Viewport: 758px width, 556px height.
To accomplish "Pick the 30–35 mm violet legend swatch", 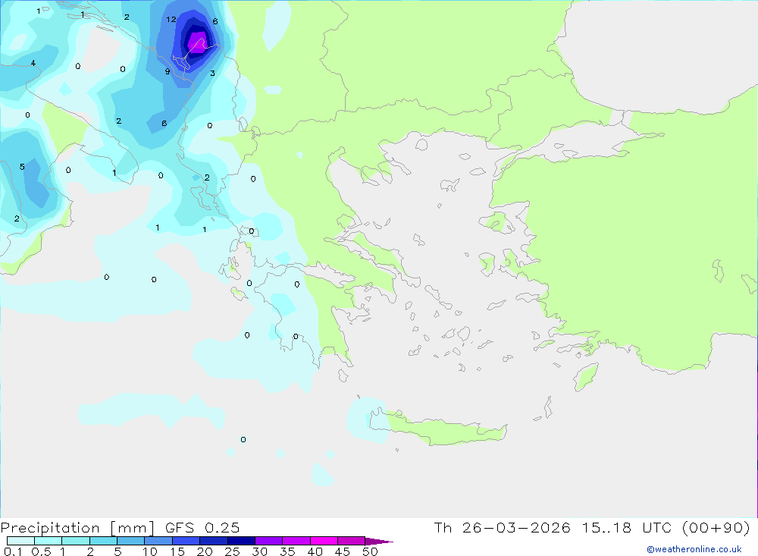I will (x=268, y=541).
